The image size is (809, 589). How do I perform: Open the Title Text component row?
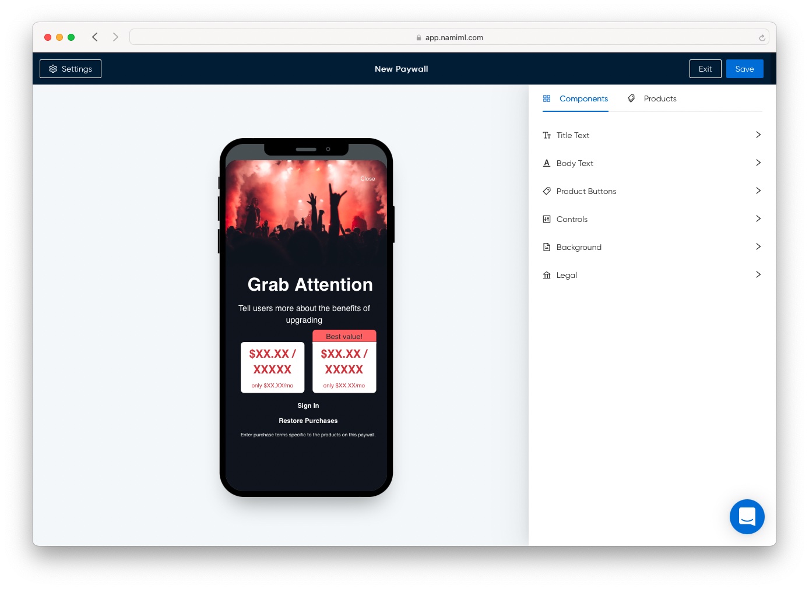[x=652, y=135]
